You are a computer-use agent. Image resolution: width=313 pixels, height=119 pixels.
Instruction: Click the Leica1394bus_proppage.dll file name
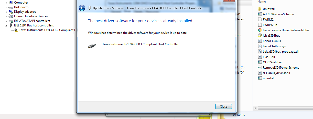[x=281, y=52]
